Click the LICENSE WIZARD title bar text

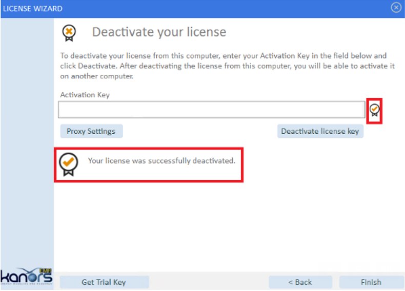click(x=33, y=9)
